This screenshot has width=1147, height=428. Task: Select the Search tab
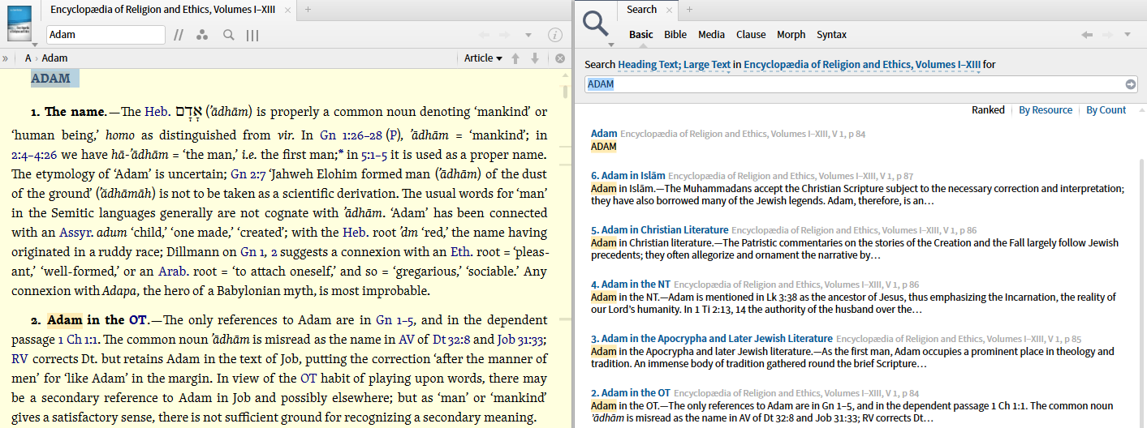tap(641, 9)
